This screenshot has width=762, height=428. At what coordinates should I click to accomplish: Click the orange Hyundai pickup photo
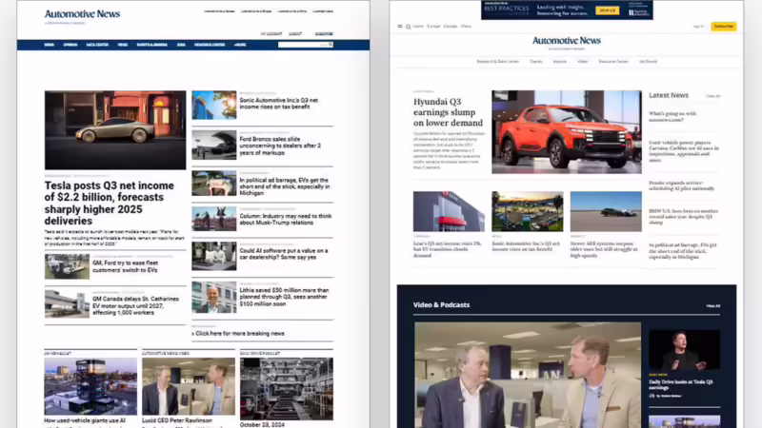pyautogui.click(x=566, y=132)
